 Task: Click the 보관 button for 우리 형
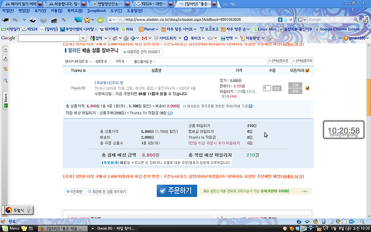295,91
